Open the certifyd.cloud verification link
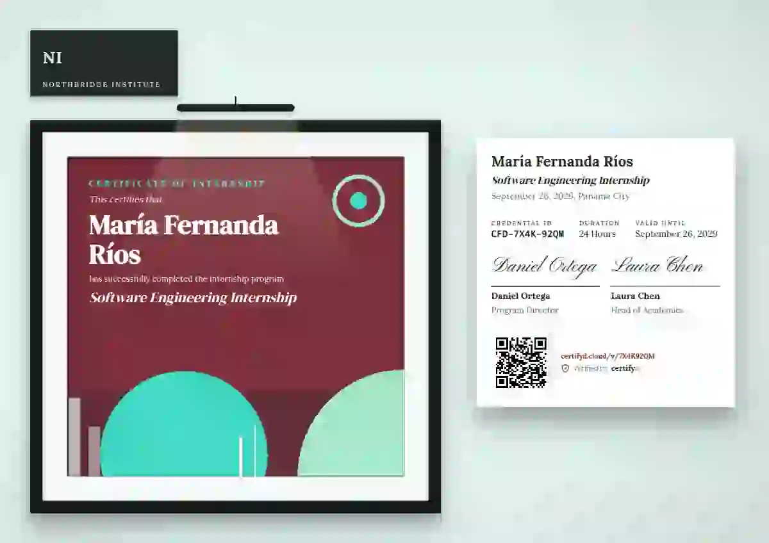 click(608, 356)
